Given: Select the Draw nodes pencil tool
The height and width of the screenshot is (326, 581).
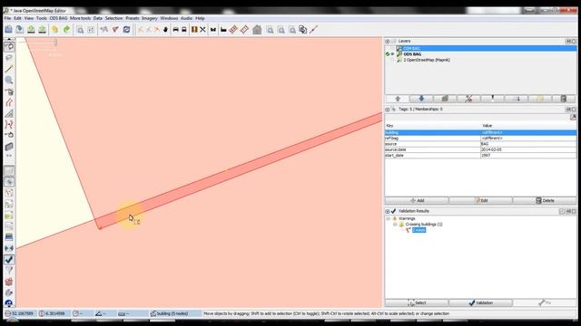Looking at the screenshot, I should [9, 69].
